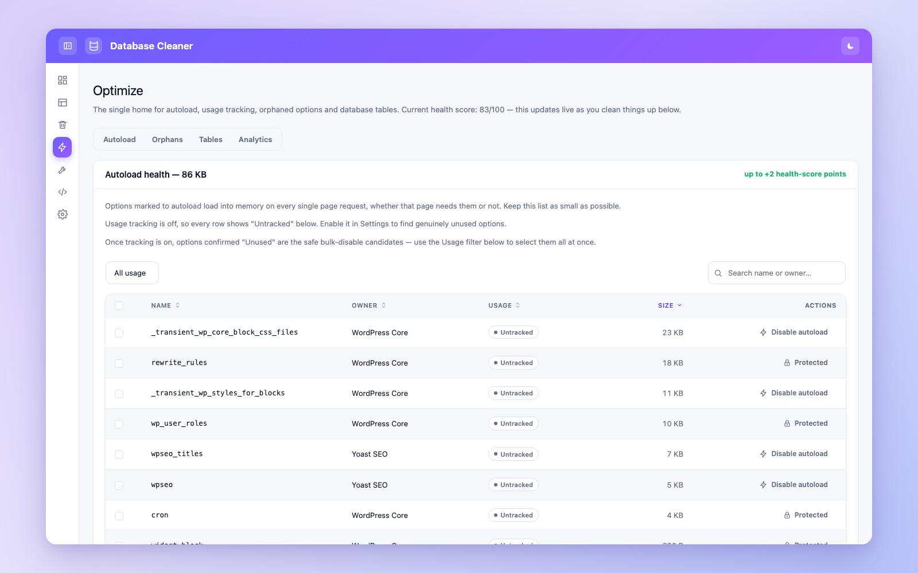Select the lightning Optimize icon in sidebar
The height and width of the screenshot is (573, 918).
[x=63, y=147]
